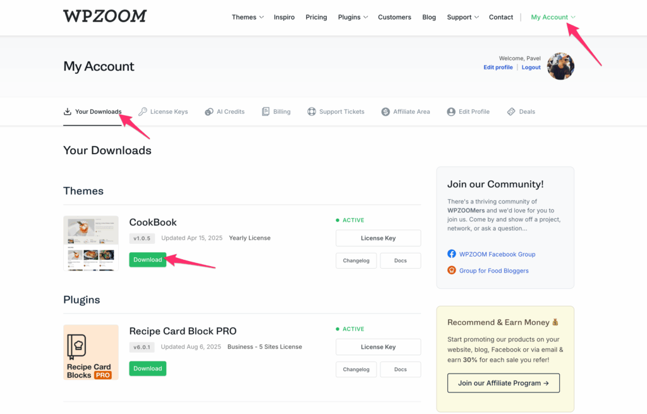
Task: Open the CookBook theme thumbnail
Action: (x=91, y=243)
